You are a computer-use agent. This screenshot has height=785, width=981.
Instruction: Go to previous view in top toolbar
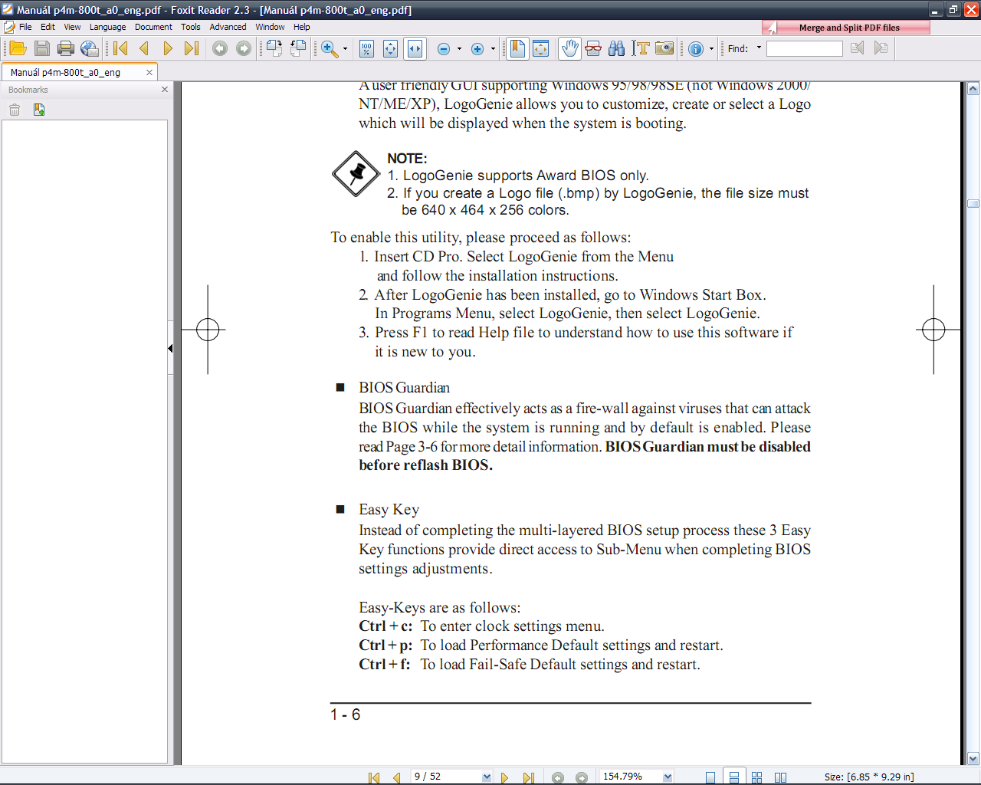pyautogui.click(x=220, y=48)
